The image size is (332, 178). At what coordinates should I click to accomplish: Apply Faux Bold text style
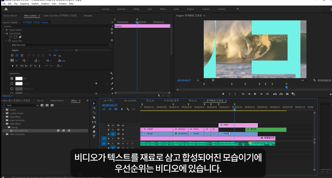13,66
